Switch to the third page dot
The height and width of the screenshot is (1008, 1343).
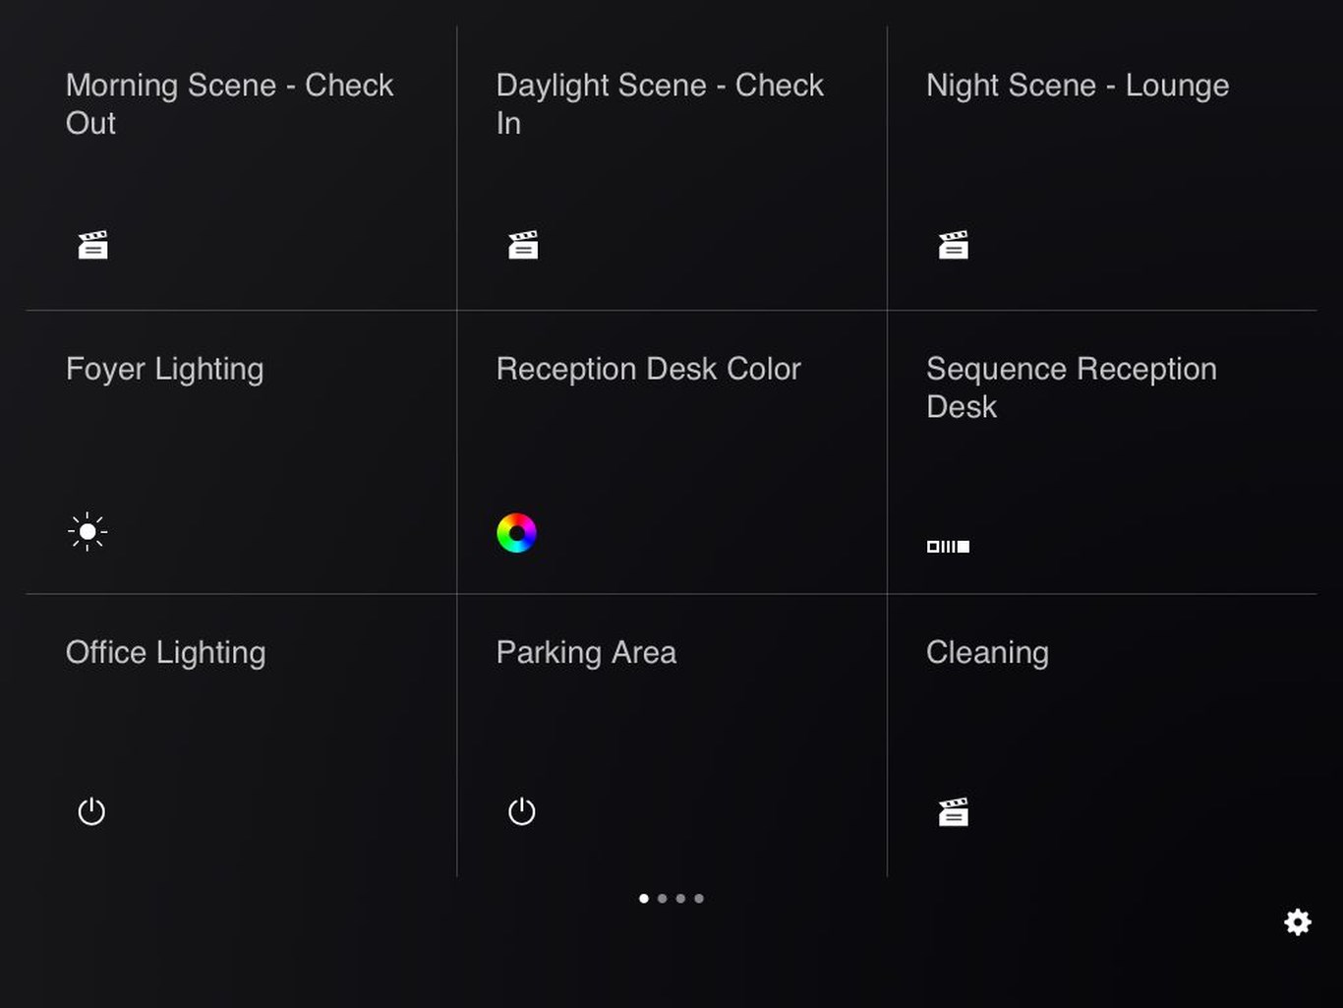coord(680,898)
